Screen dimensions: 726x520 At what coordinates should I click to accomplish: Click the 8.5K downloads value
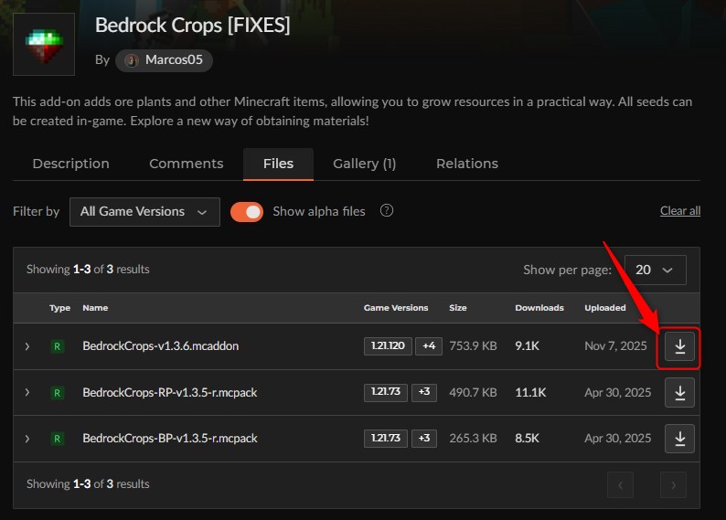[528, 439]
